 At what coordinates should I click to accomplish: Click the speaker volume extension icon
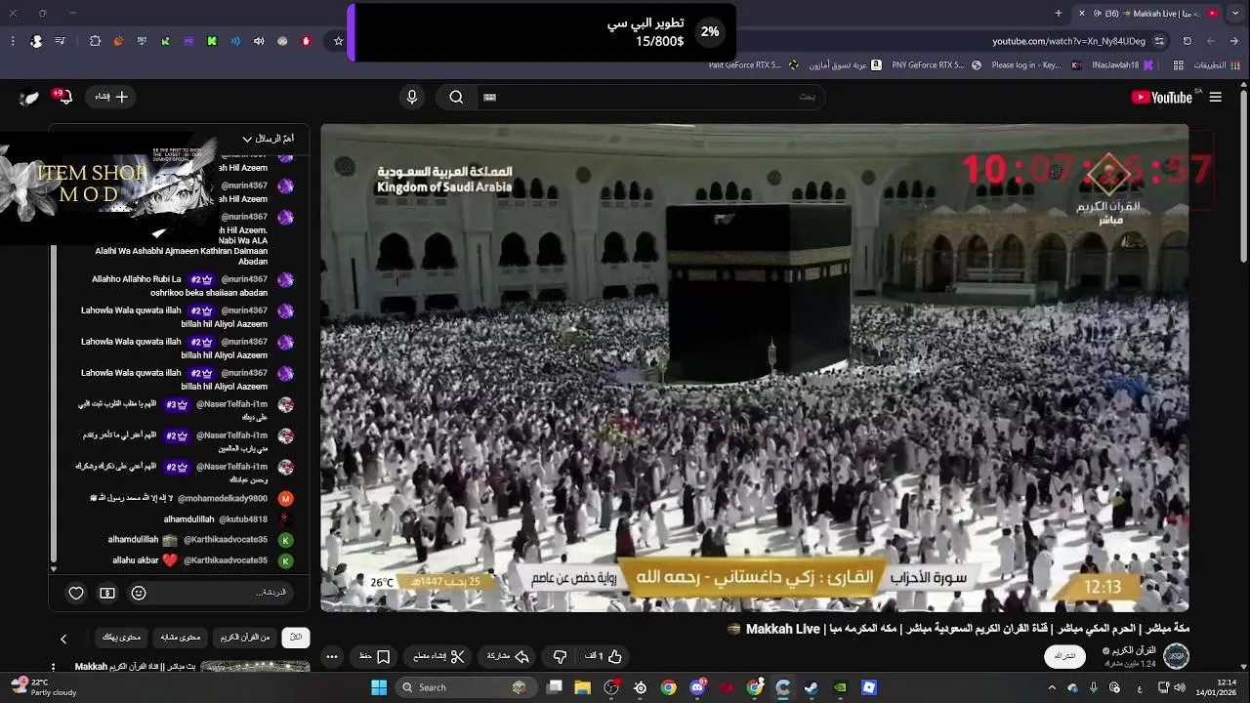(x=259, y=41)
